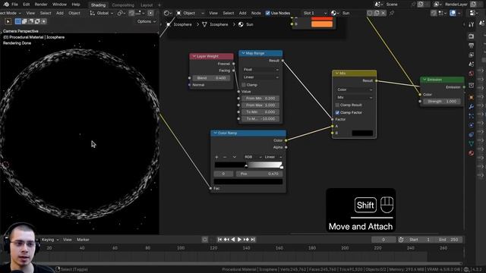Play the animation in reverse
The height and width of the screenshot is (273, 486).
tap(233, 240)
